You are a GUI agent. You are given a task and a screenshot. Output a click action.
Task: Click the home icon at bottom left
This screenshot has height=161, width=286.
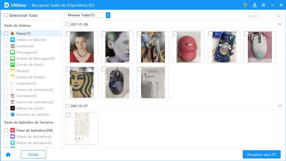[x=8, y=154]
